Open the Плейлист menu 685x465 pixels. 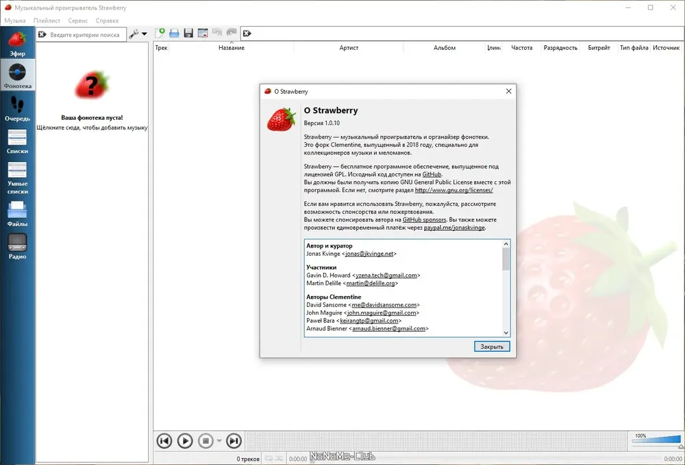tap(47, 21)
